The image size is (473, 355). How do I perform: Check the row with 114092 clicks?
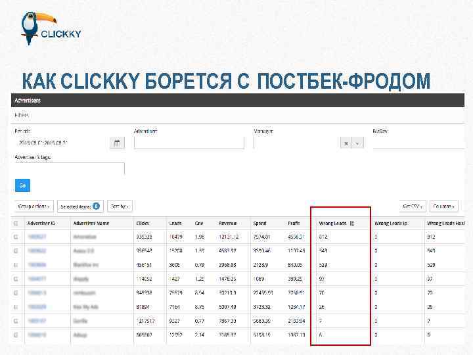(x=16, y=279)
